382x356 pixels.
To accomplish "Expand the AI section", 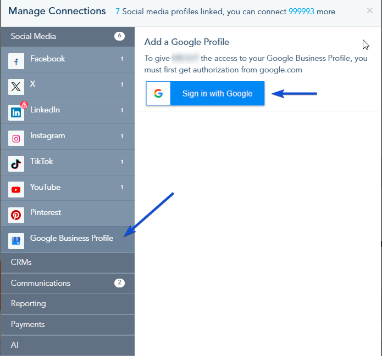I will click(68, 345).
